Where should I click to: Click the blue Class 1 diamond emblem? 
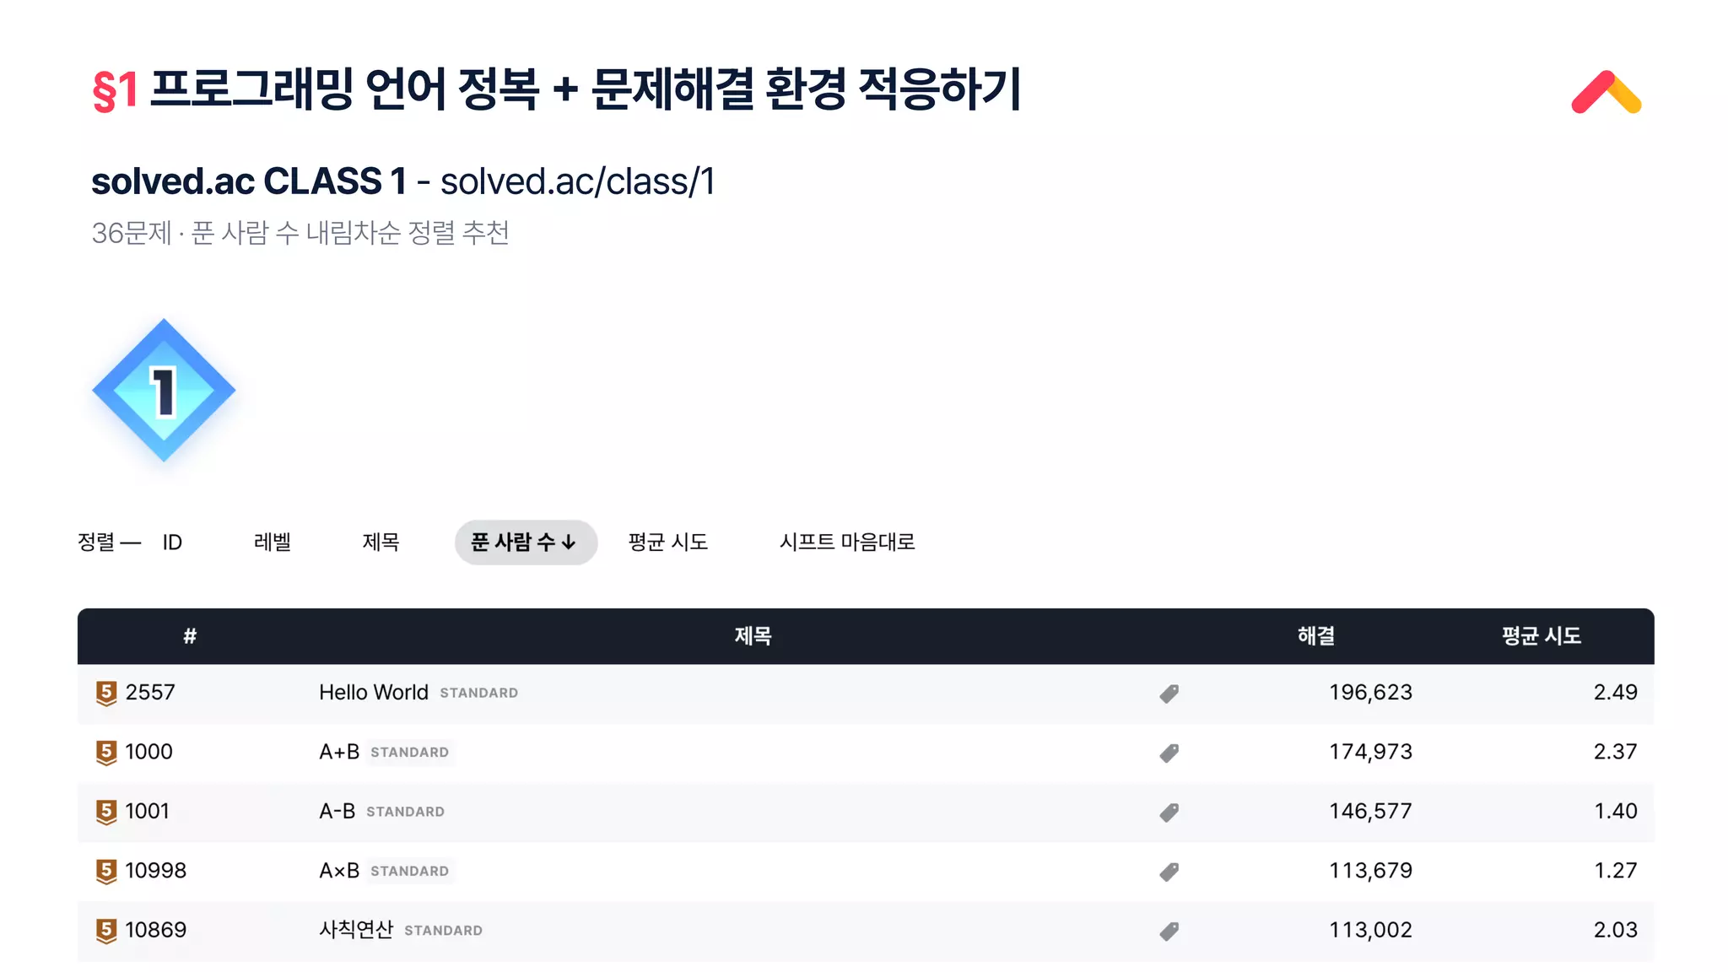(164, 390)
